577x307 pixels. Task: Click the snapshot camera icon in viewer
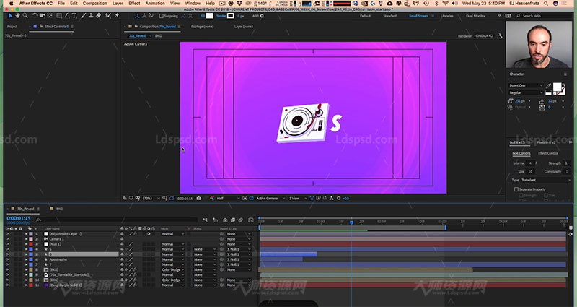click(x=199, y=198)
